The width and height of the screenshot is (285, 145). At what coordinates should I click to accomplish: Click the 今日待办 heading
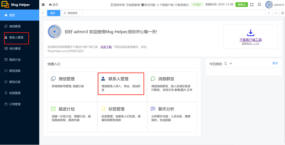point(216,64)
